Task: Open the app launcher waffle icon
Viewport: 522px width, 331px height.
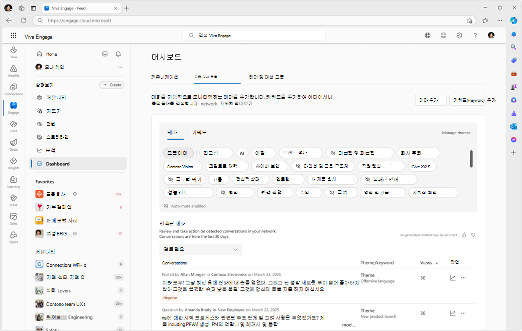Action: [x=14, y=36]
